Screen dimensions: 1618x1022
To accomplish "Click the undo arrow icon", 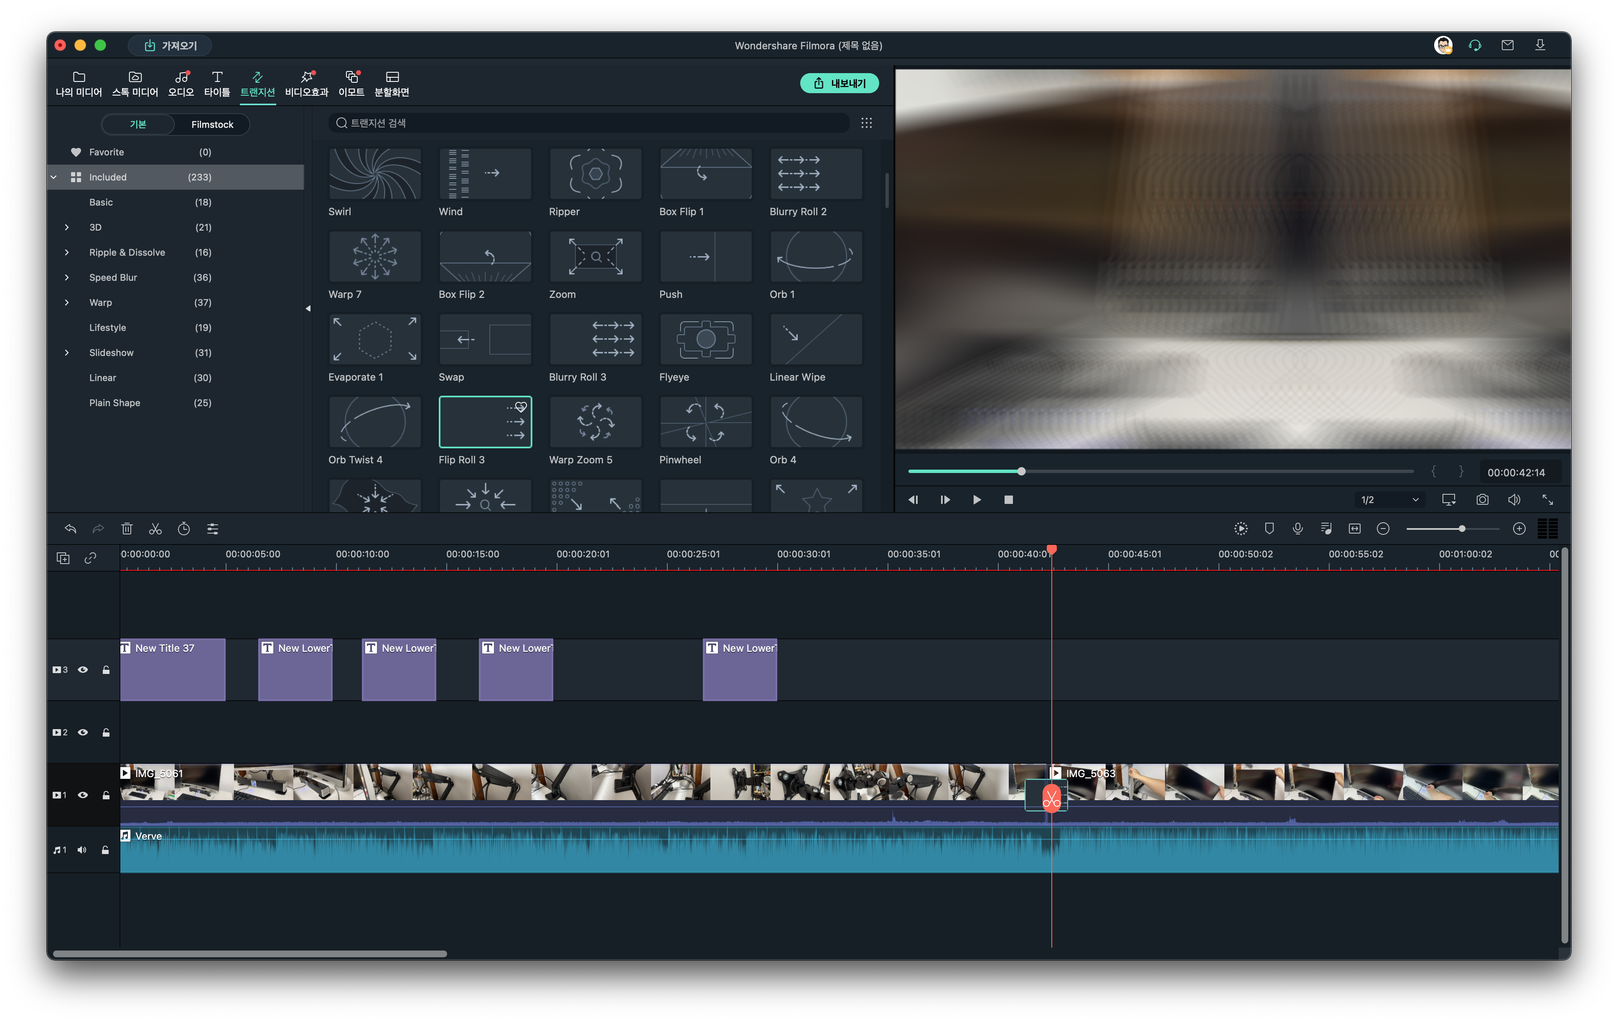I will pyautogui.click(x=71, y=529).
